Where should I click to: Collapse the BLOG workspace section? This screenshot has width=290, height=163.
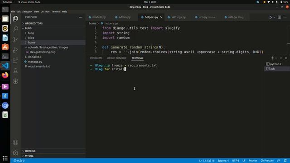click(x=53, y=28)
